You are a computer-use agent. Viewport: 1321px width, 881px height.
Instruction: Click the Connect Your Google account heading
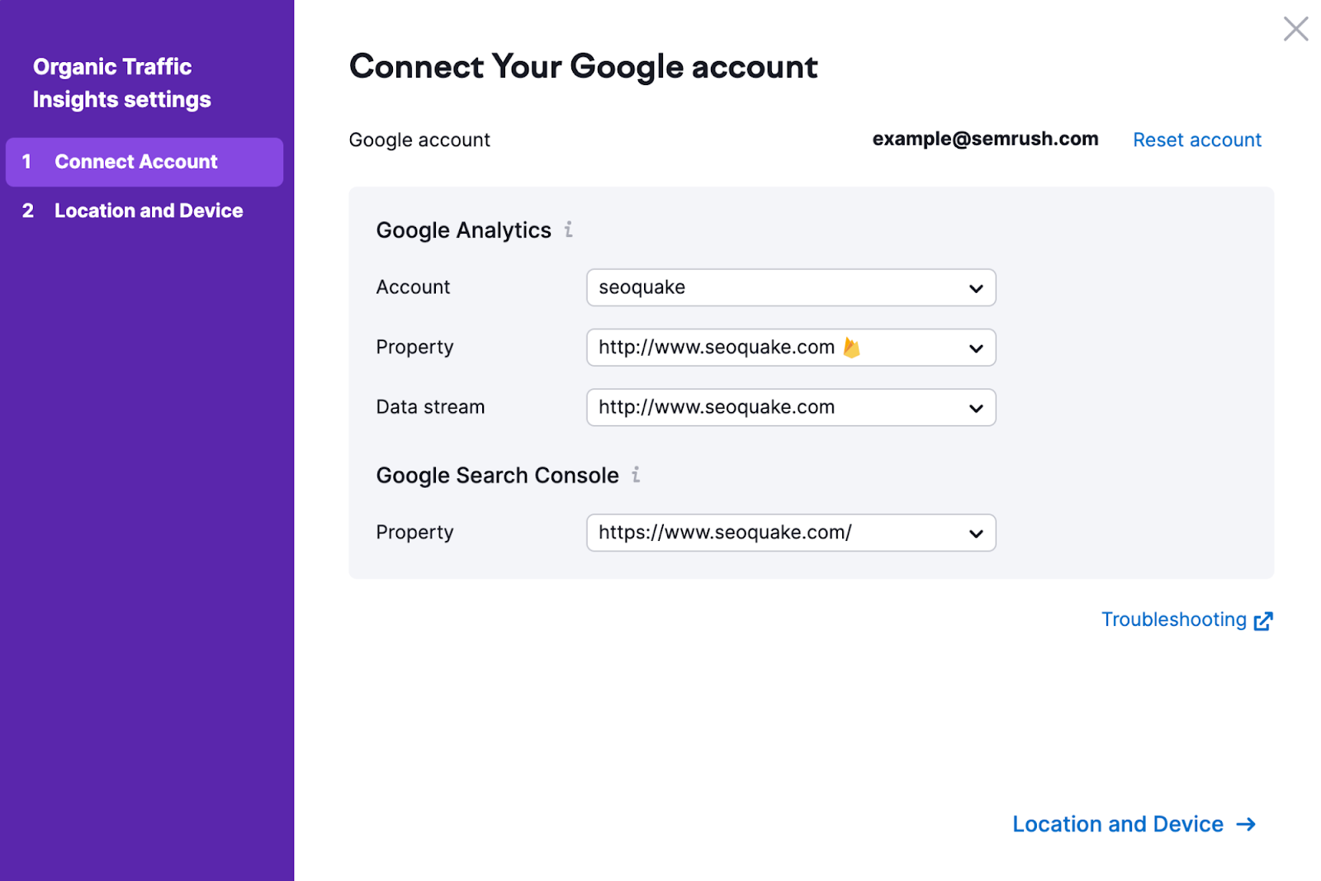pyautogui.click(x=583, y=67)
